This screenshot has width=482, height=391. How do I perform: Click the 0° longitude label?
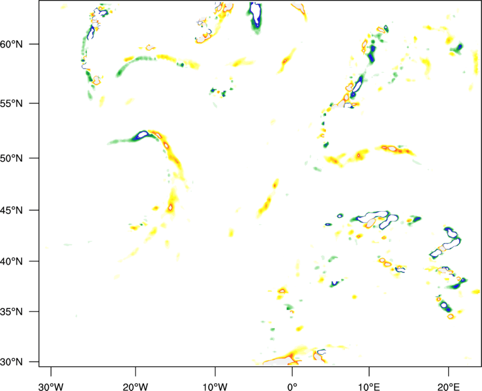point(292,387)
